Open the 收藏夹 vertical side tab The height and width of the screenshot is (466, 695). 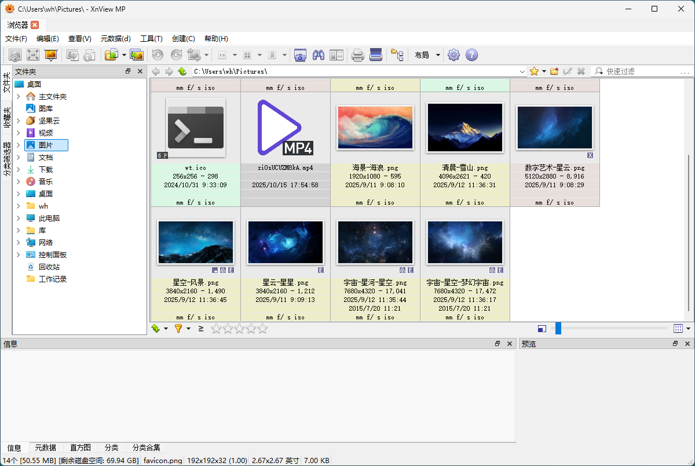(x=6, y=116)
